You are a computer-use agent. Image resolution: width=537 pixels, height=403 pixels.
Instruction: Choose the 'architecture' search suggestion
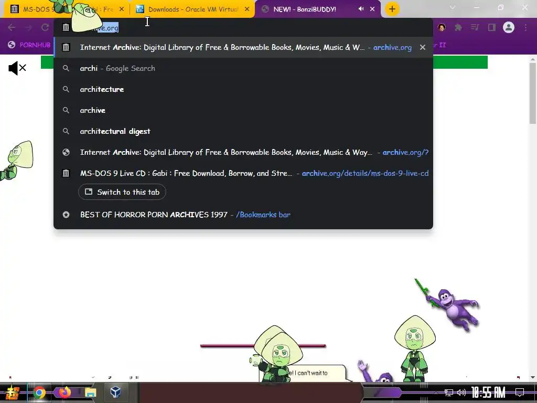pyautogui.click(x=243, y=89)
